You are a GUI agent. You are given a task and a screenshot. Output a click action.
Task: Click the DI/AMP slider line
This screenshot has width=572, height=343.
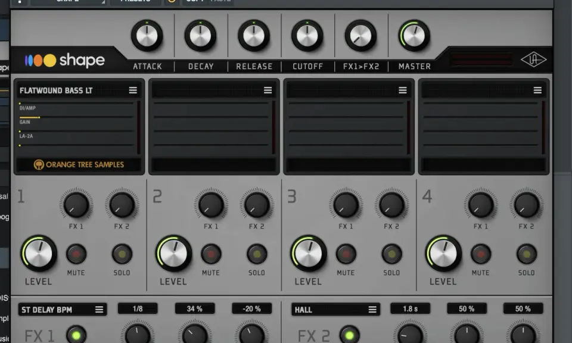pyautogui.click(x=76, y=104)
